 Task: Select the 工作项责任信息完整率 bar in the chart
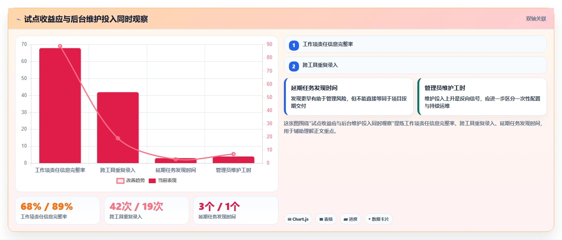[60, 106]
